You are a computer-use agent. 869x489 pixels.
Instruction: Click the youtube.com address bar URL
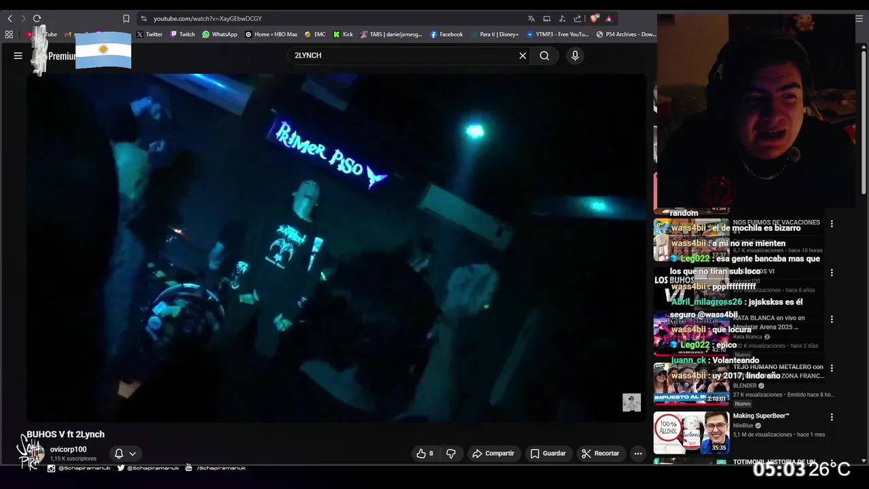pyautogui.click(x=207, y=18)
